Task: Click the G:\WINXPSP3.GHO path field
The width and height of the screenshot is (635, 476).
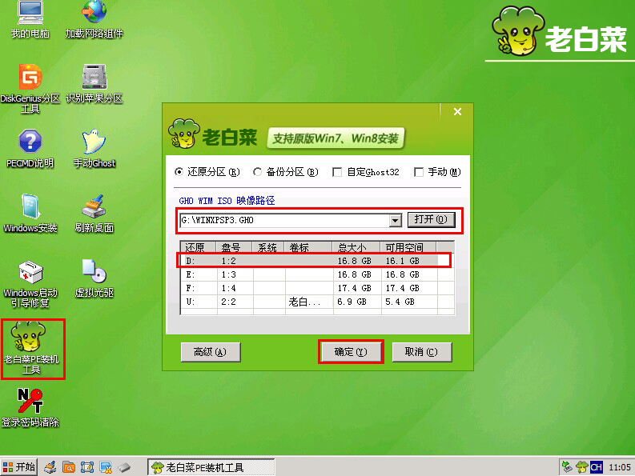Action: click(284, 221)
